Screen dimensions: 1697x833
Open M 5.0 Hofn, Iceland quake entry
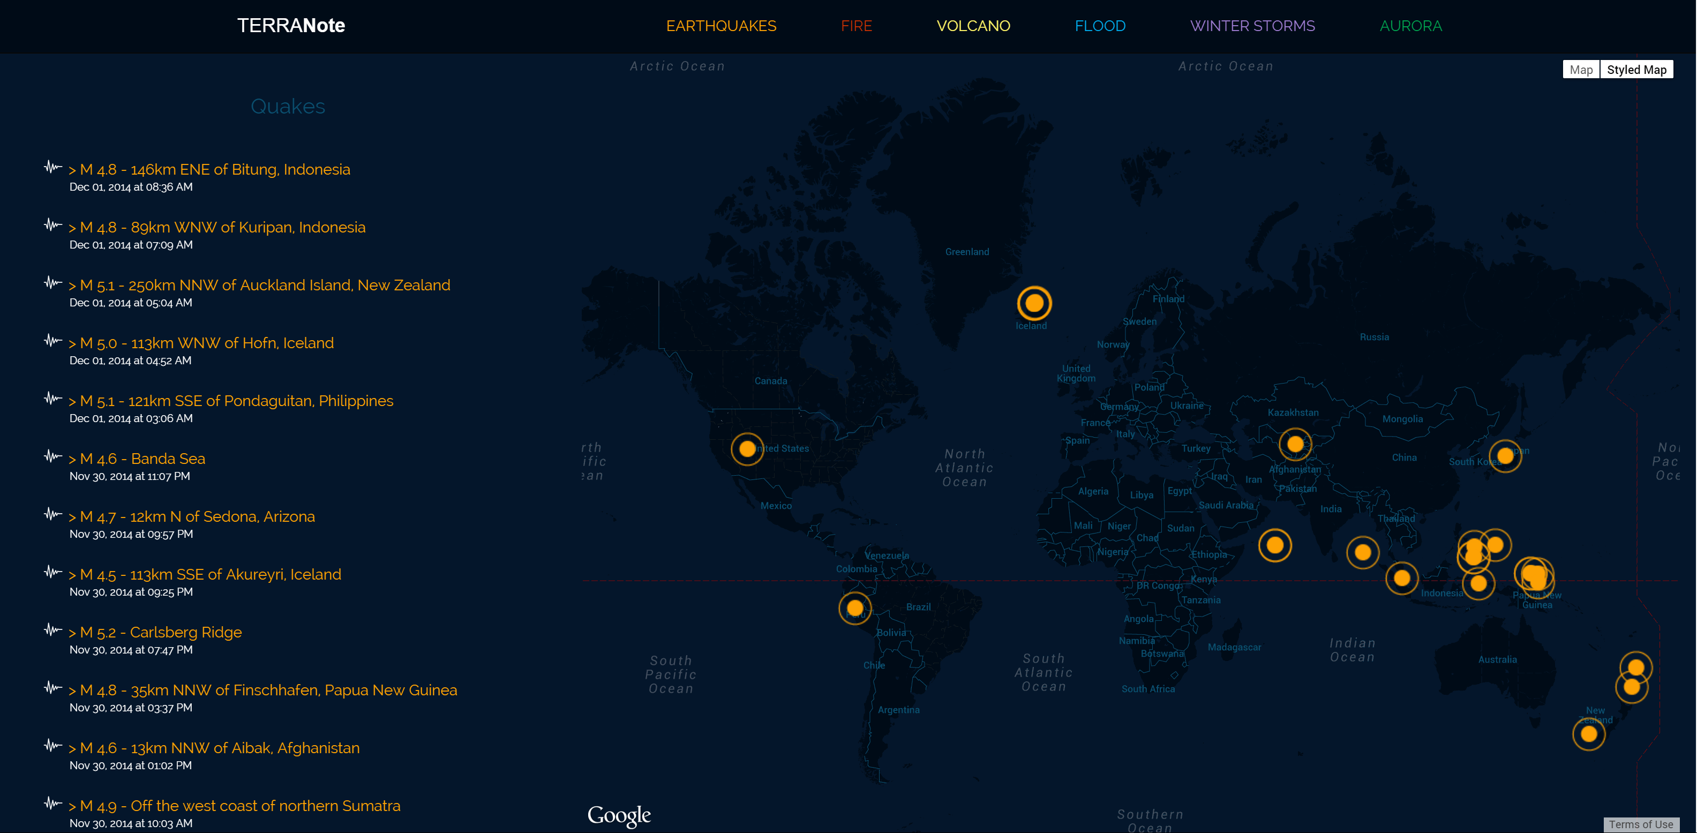[206, 343]
